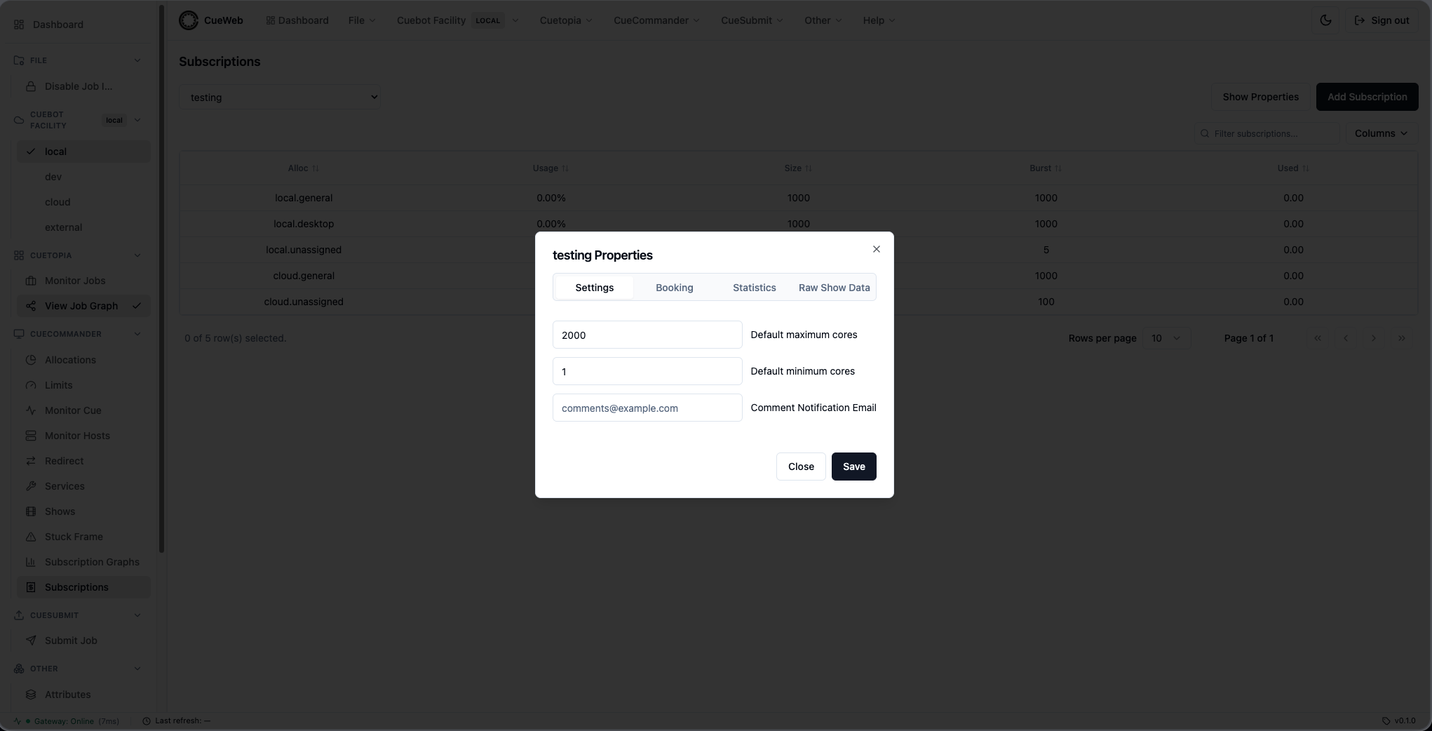Click the Stuck Frame warning icon
The width and height of the screenshot is (1432, 731).
31,537
